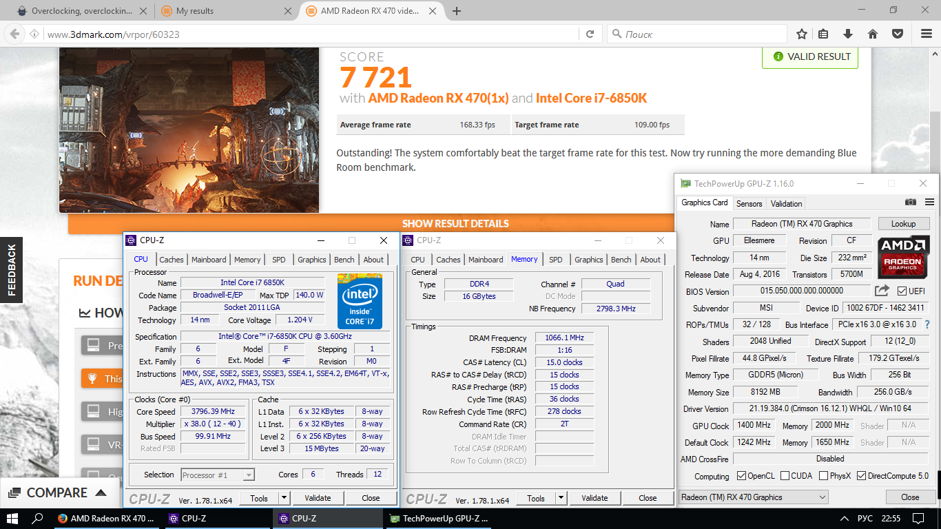The height and width of the screenshot is (529, 941).
Task: Click the Driver Version field in GPU-Z
Action: (831, 408)
